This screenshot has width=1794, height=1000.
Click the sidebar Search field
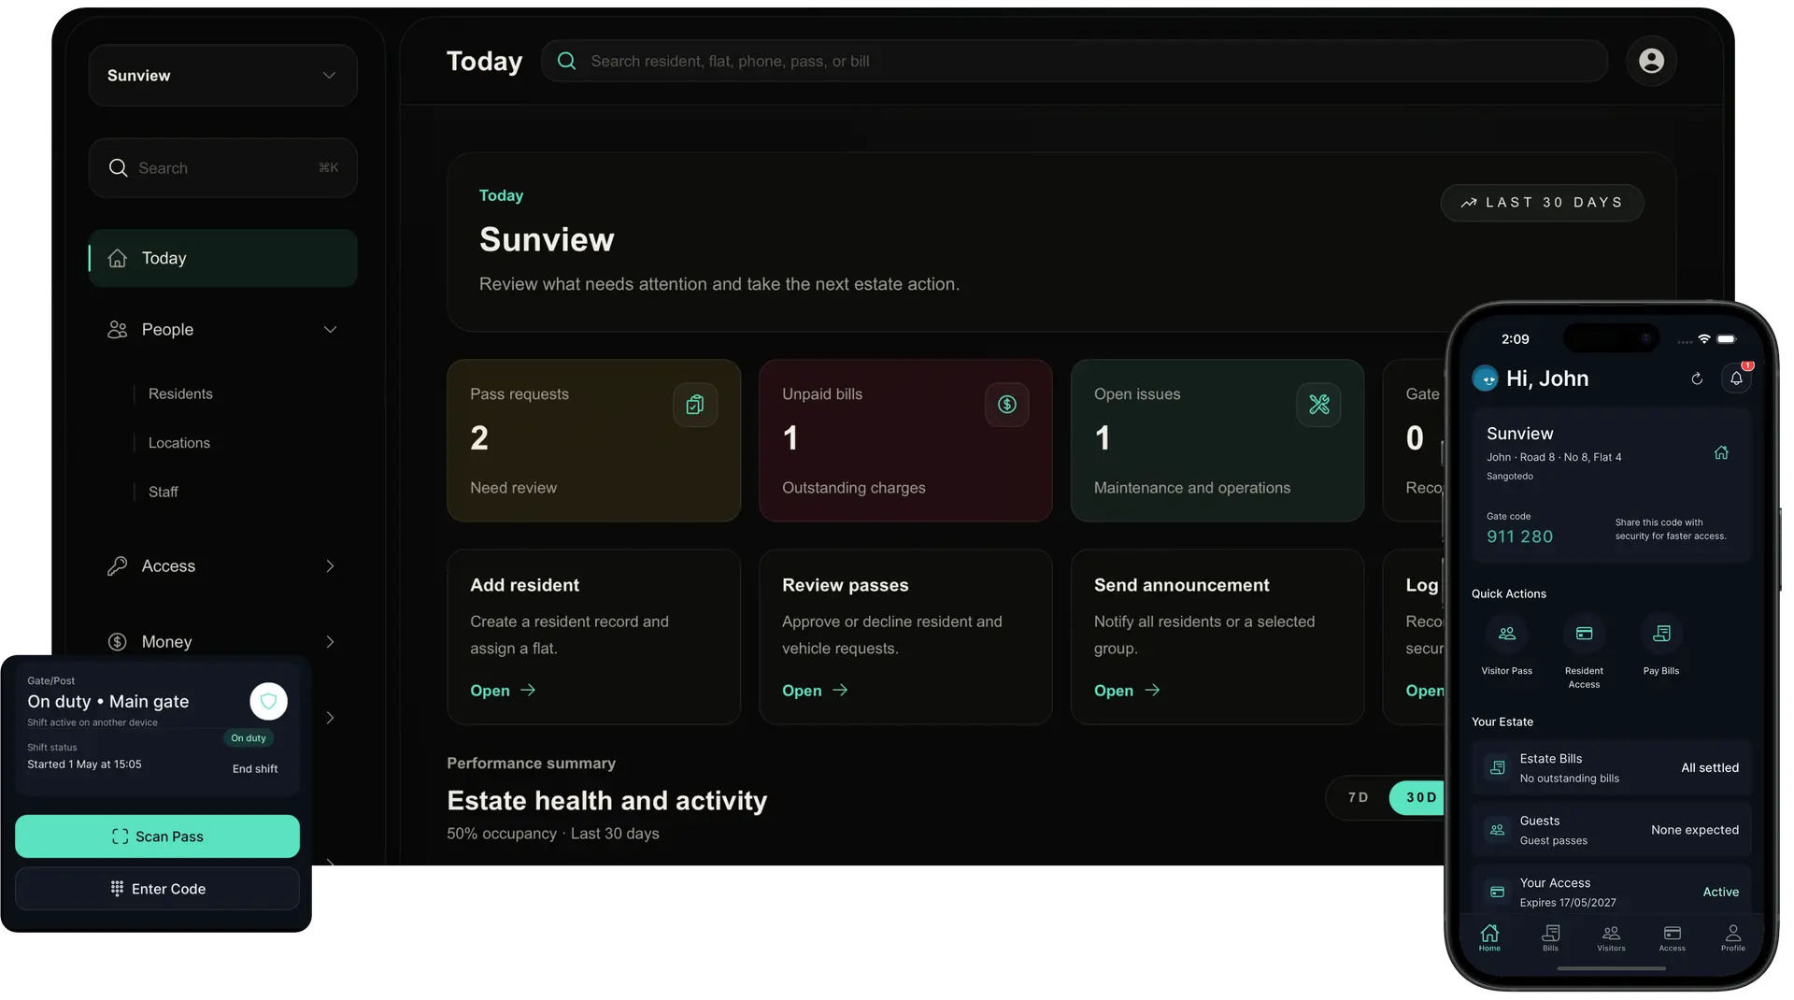pos(222,168)
